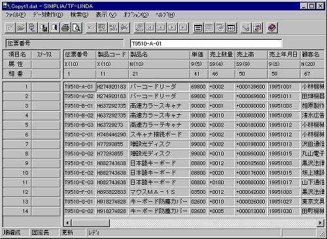Click the T9510-A-01 value input field

pyautogui.click(x=206, y=44)
